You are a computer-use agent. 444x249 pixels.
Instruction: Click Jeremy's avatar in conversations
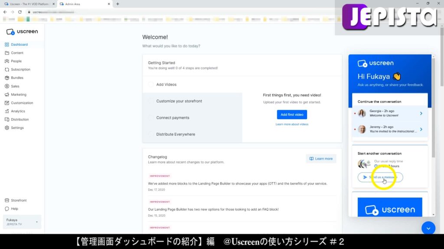362,129
